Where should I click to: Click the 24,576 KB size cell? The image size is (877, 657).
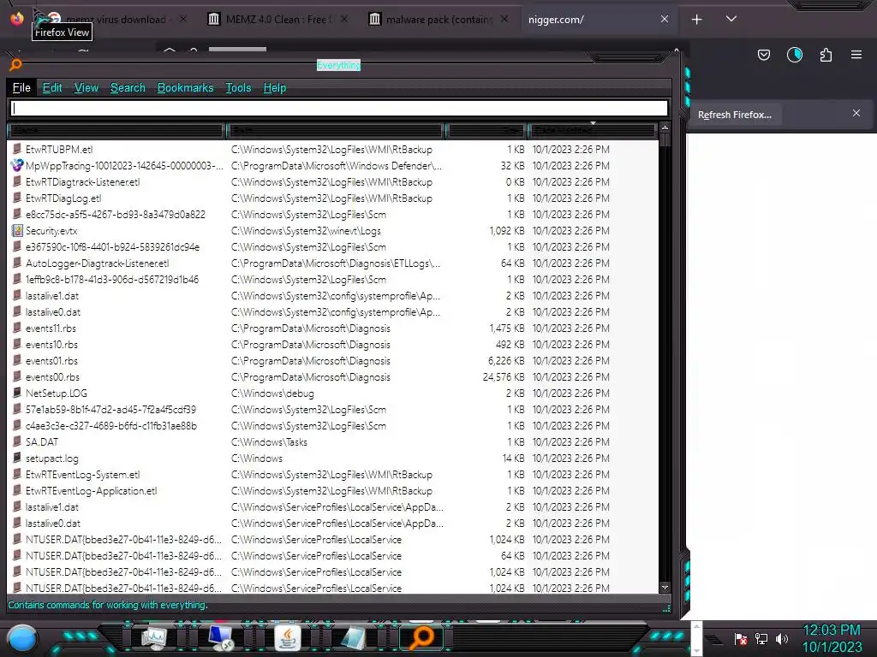[x=504, y=377]
